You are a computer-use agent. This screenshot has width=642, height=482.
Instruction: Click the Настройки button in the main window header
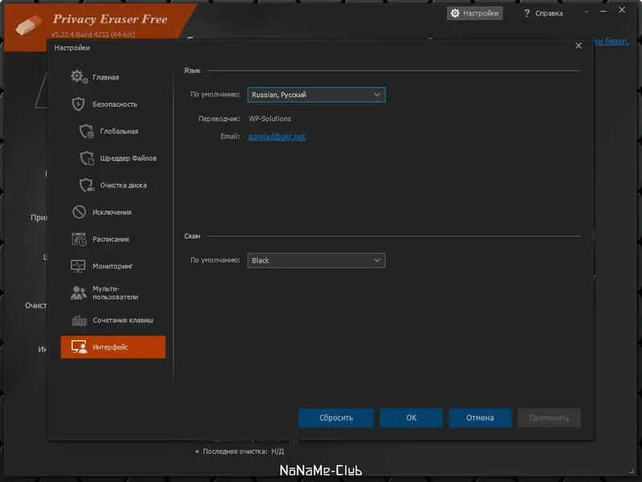tap(475, 13)
